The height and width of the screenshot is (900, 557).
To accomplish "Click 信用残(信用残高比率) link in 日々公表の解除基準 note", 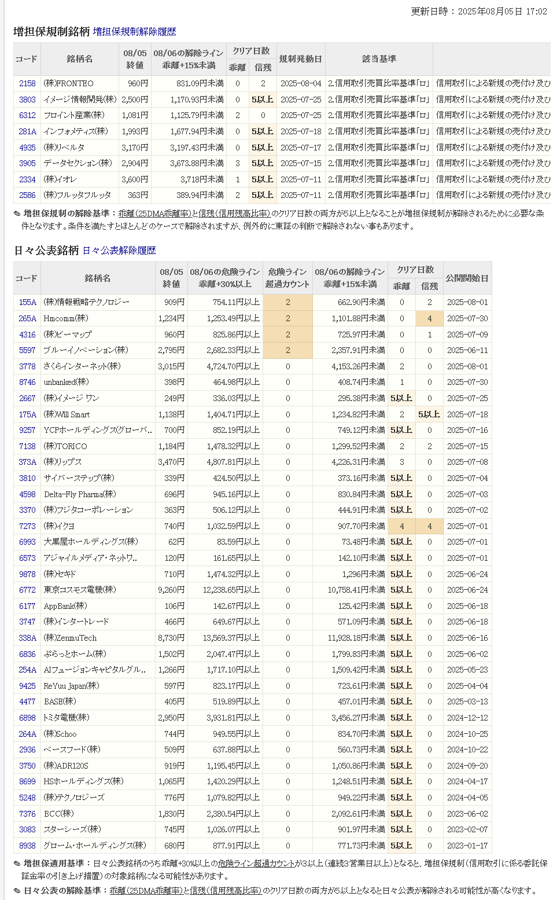I will [x=225, y=891].
